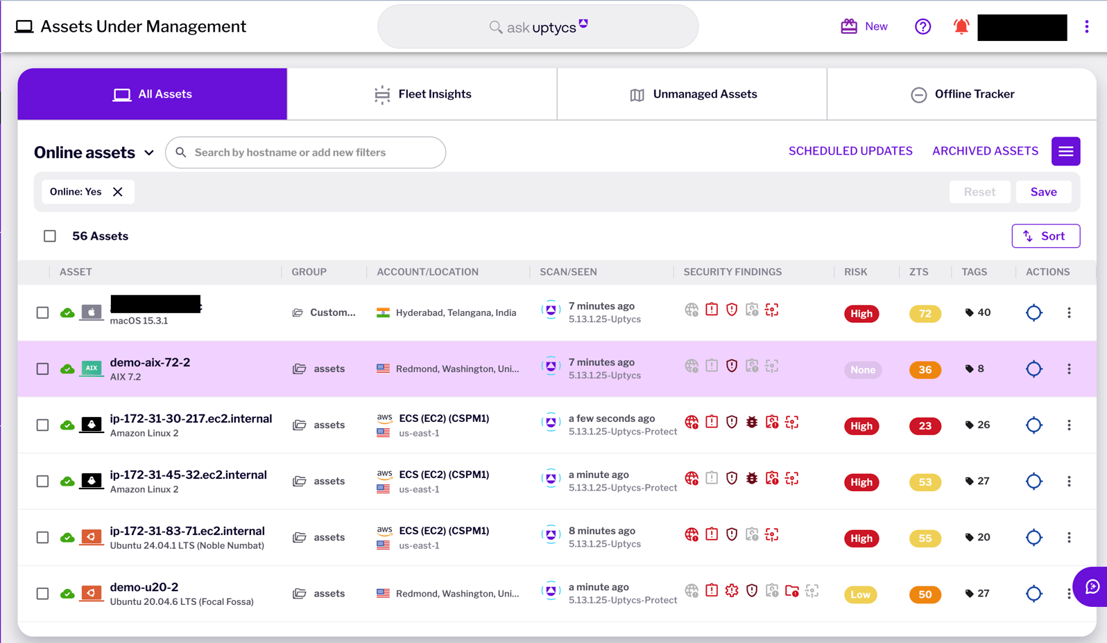Click the target icon for ip-172-31-30-217.ec2.internal
Screen dimensions: 1107x643
[x=1034, y=425]
